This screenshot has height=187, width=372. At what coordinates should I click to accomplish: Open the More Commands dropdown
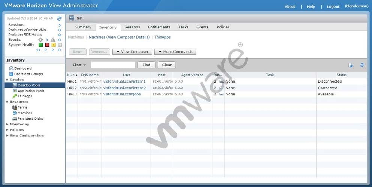click(x=175, y=52)
